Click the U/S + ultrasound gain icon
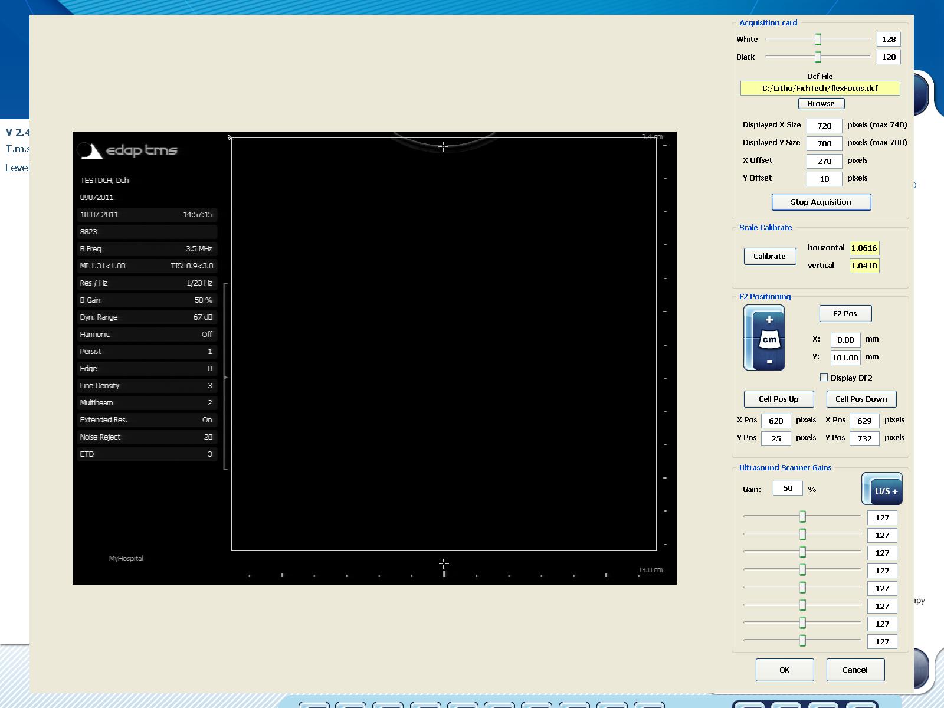944x708 pixels. (882, 489)
